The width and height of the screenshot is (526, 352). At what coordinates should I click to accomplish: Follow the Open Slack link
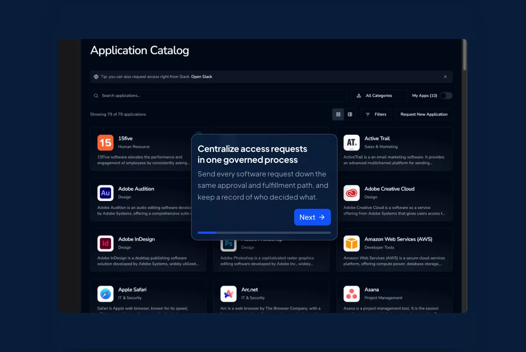[202, 77]
